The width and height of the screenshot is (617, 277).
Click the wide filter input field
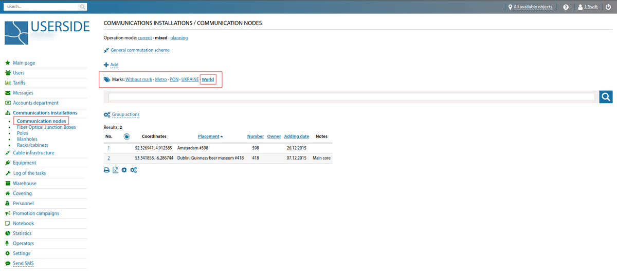[x=351, y=96]
